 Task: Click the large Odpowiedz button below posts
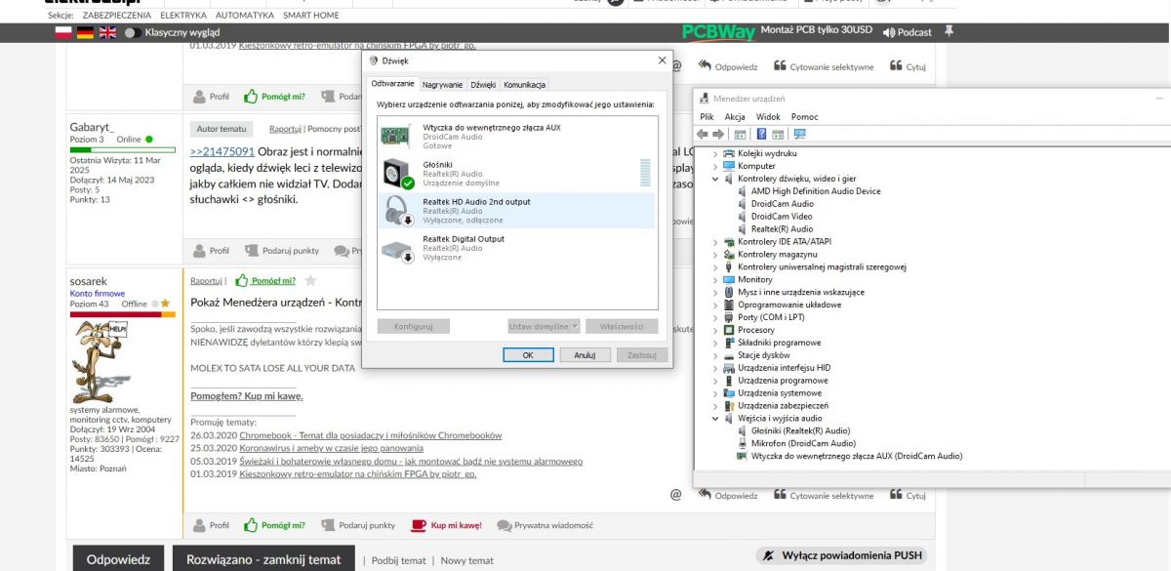click(x=118, y=559)
